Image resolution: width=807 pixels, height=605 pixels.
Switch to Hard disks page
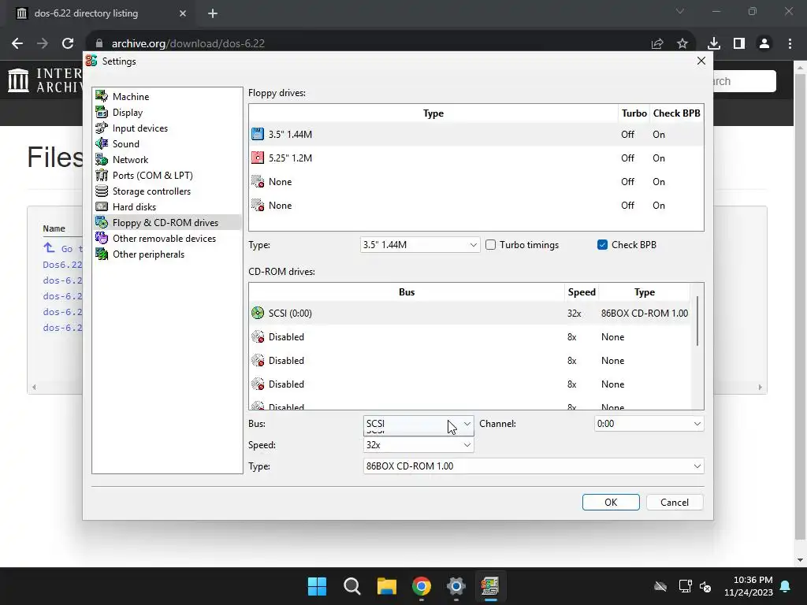click(x=134, y=207)
